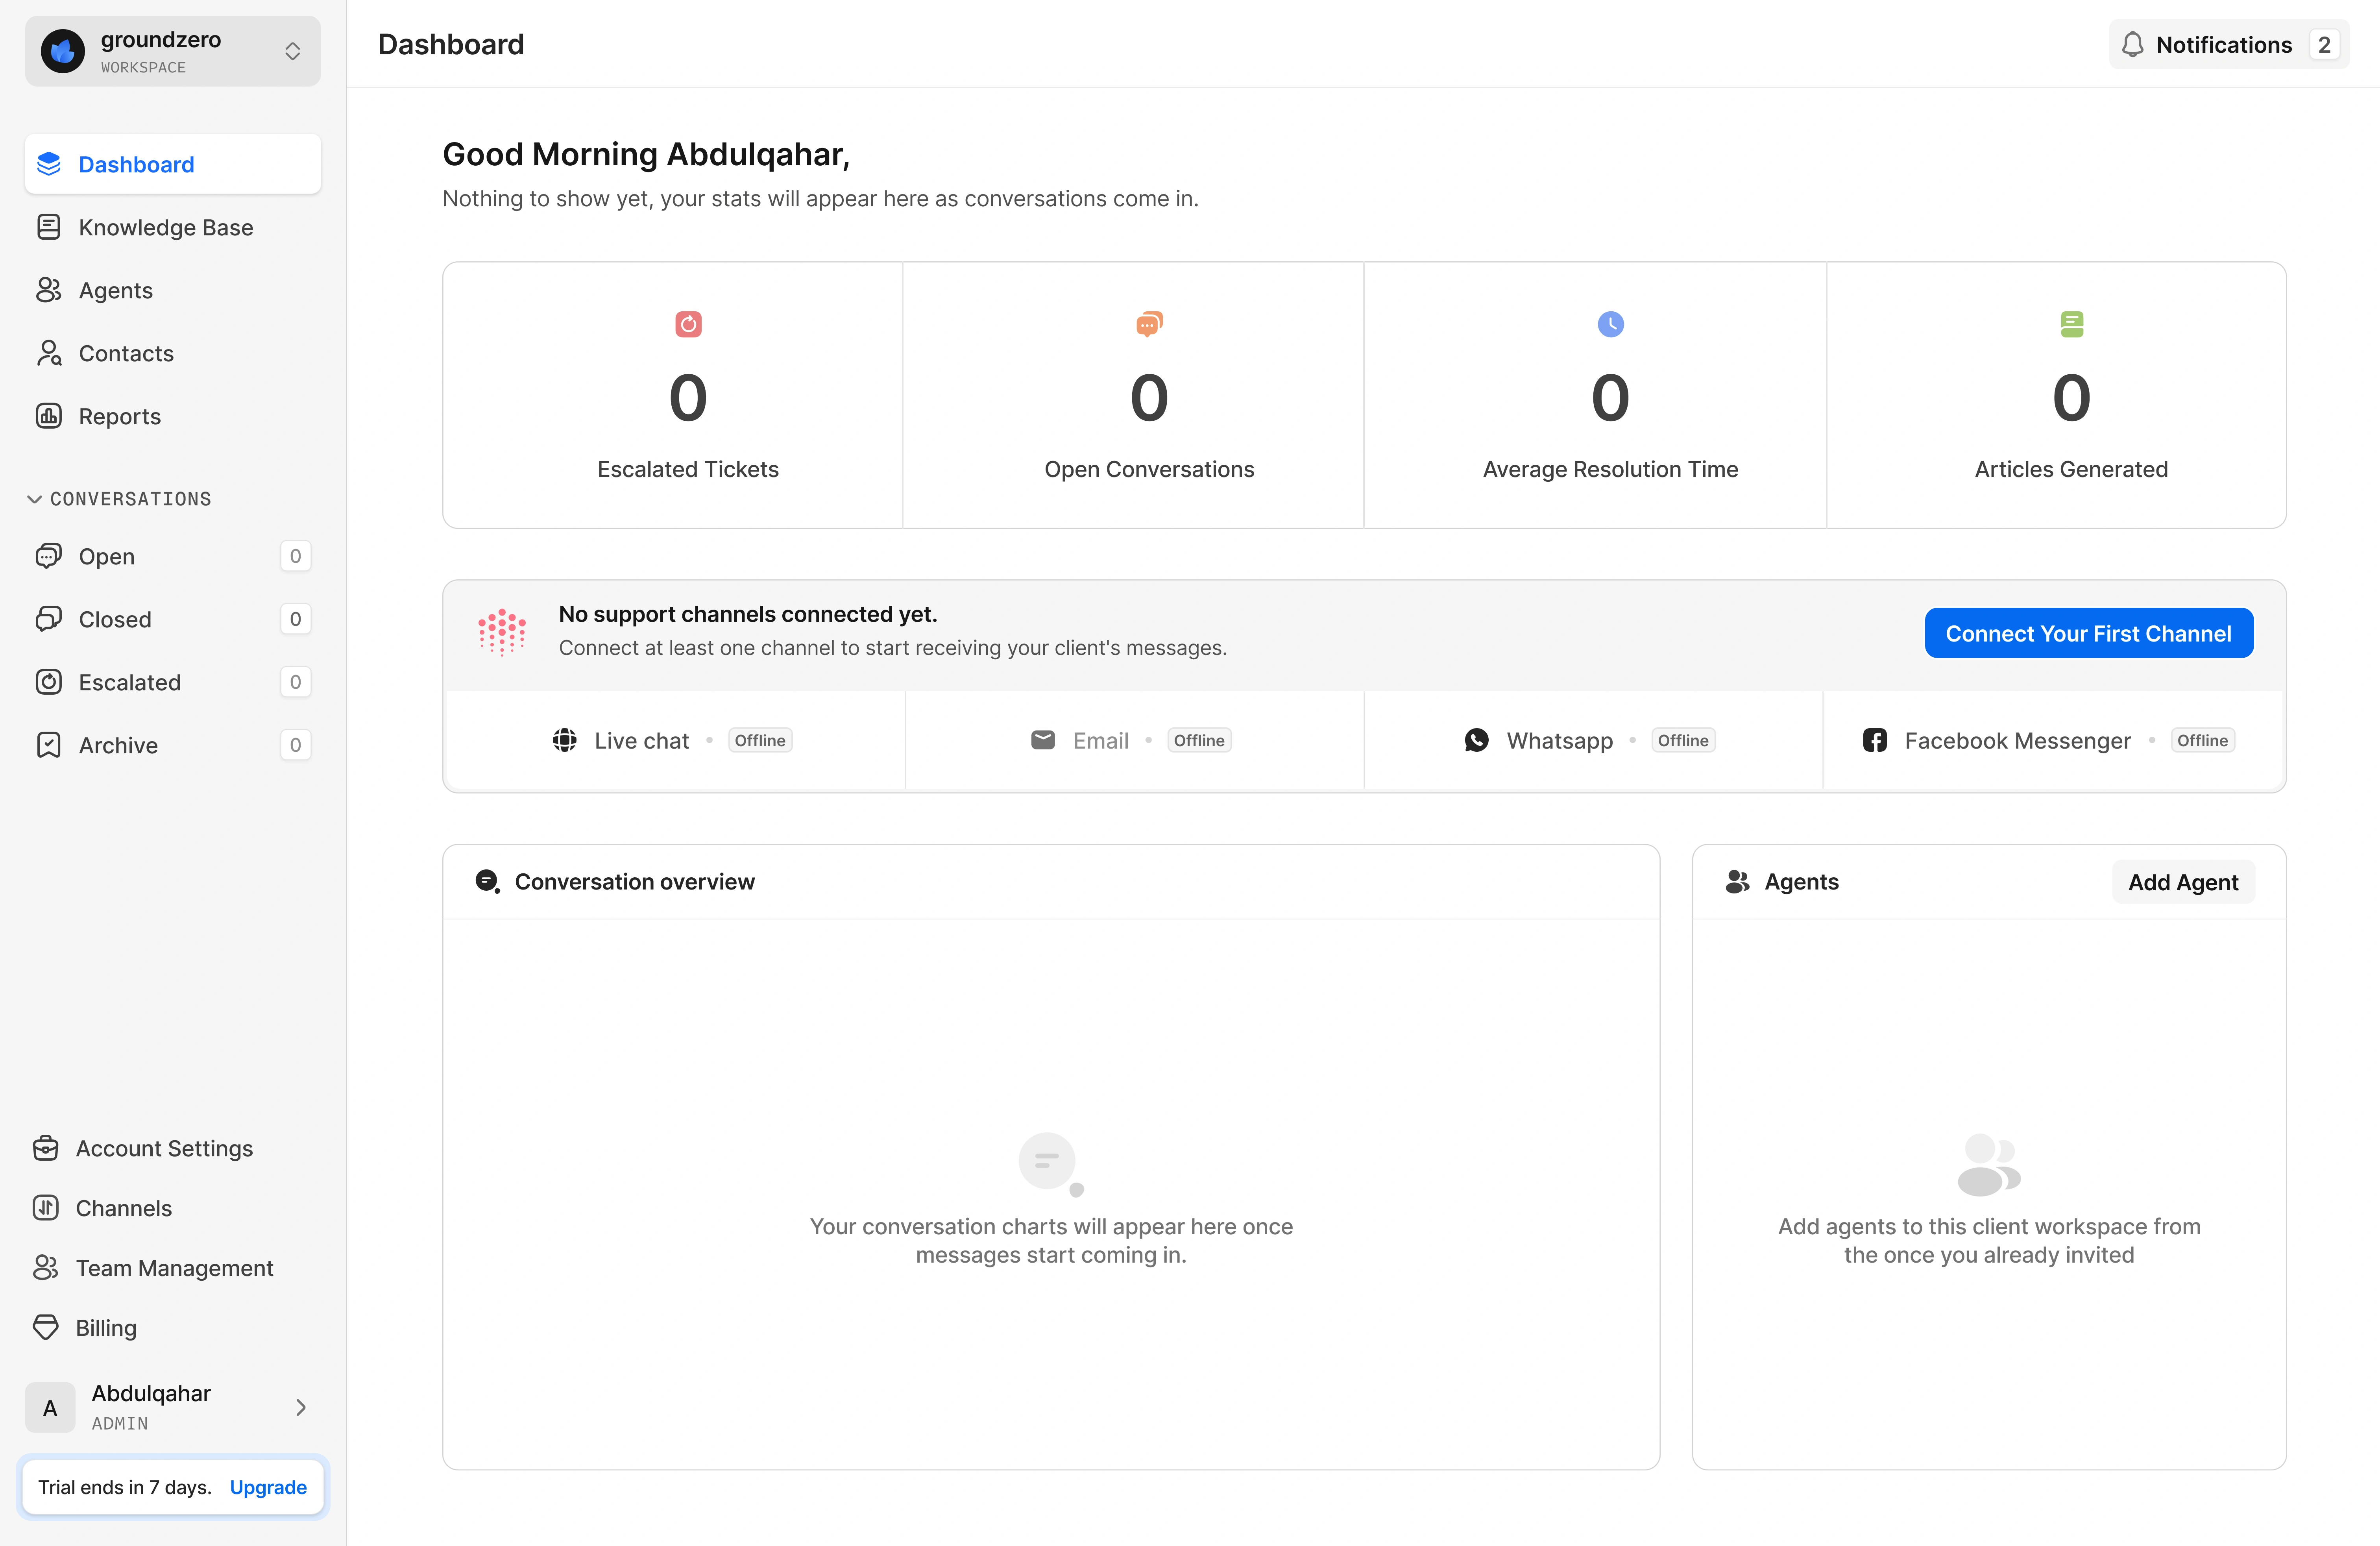Viewport: 2380px width, 1546px height.
Task: Click the Email channel envelope icon
Action: (1042, 740)
